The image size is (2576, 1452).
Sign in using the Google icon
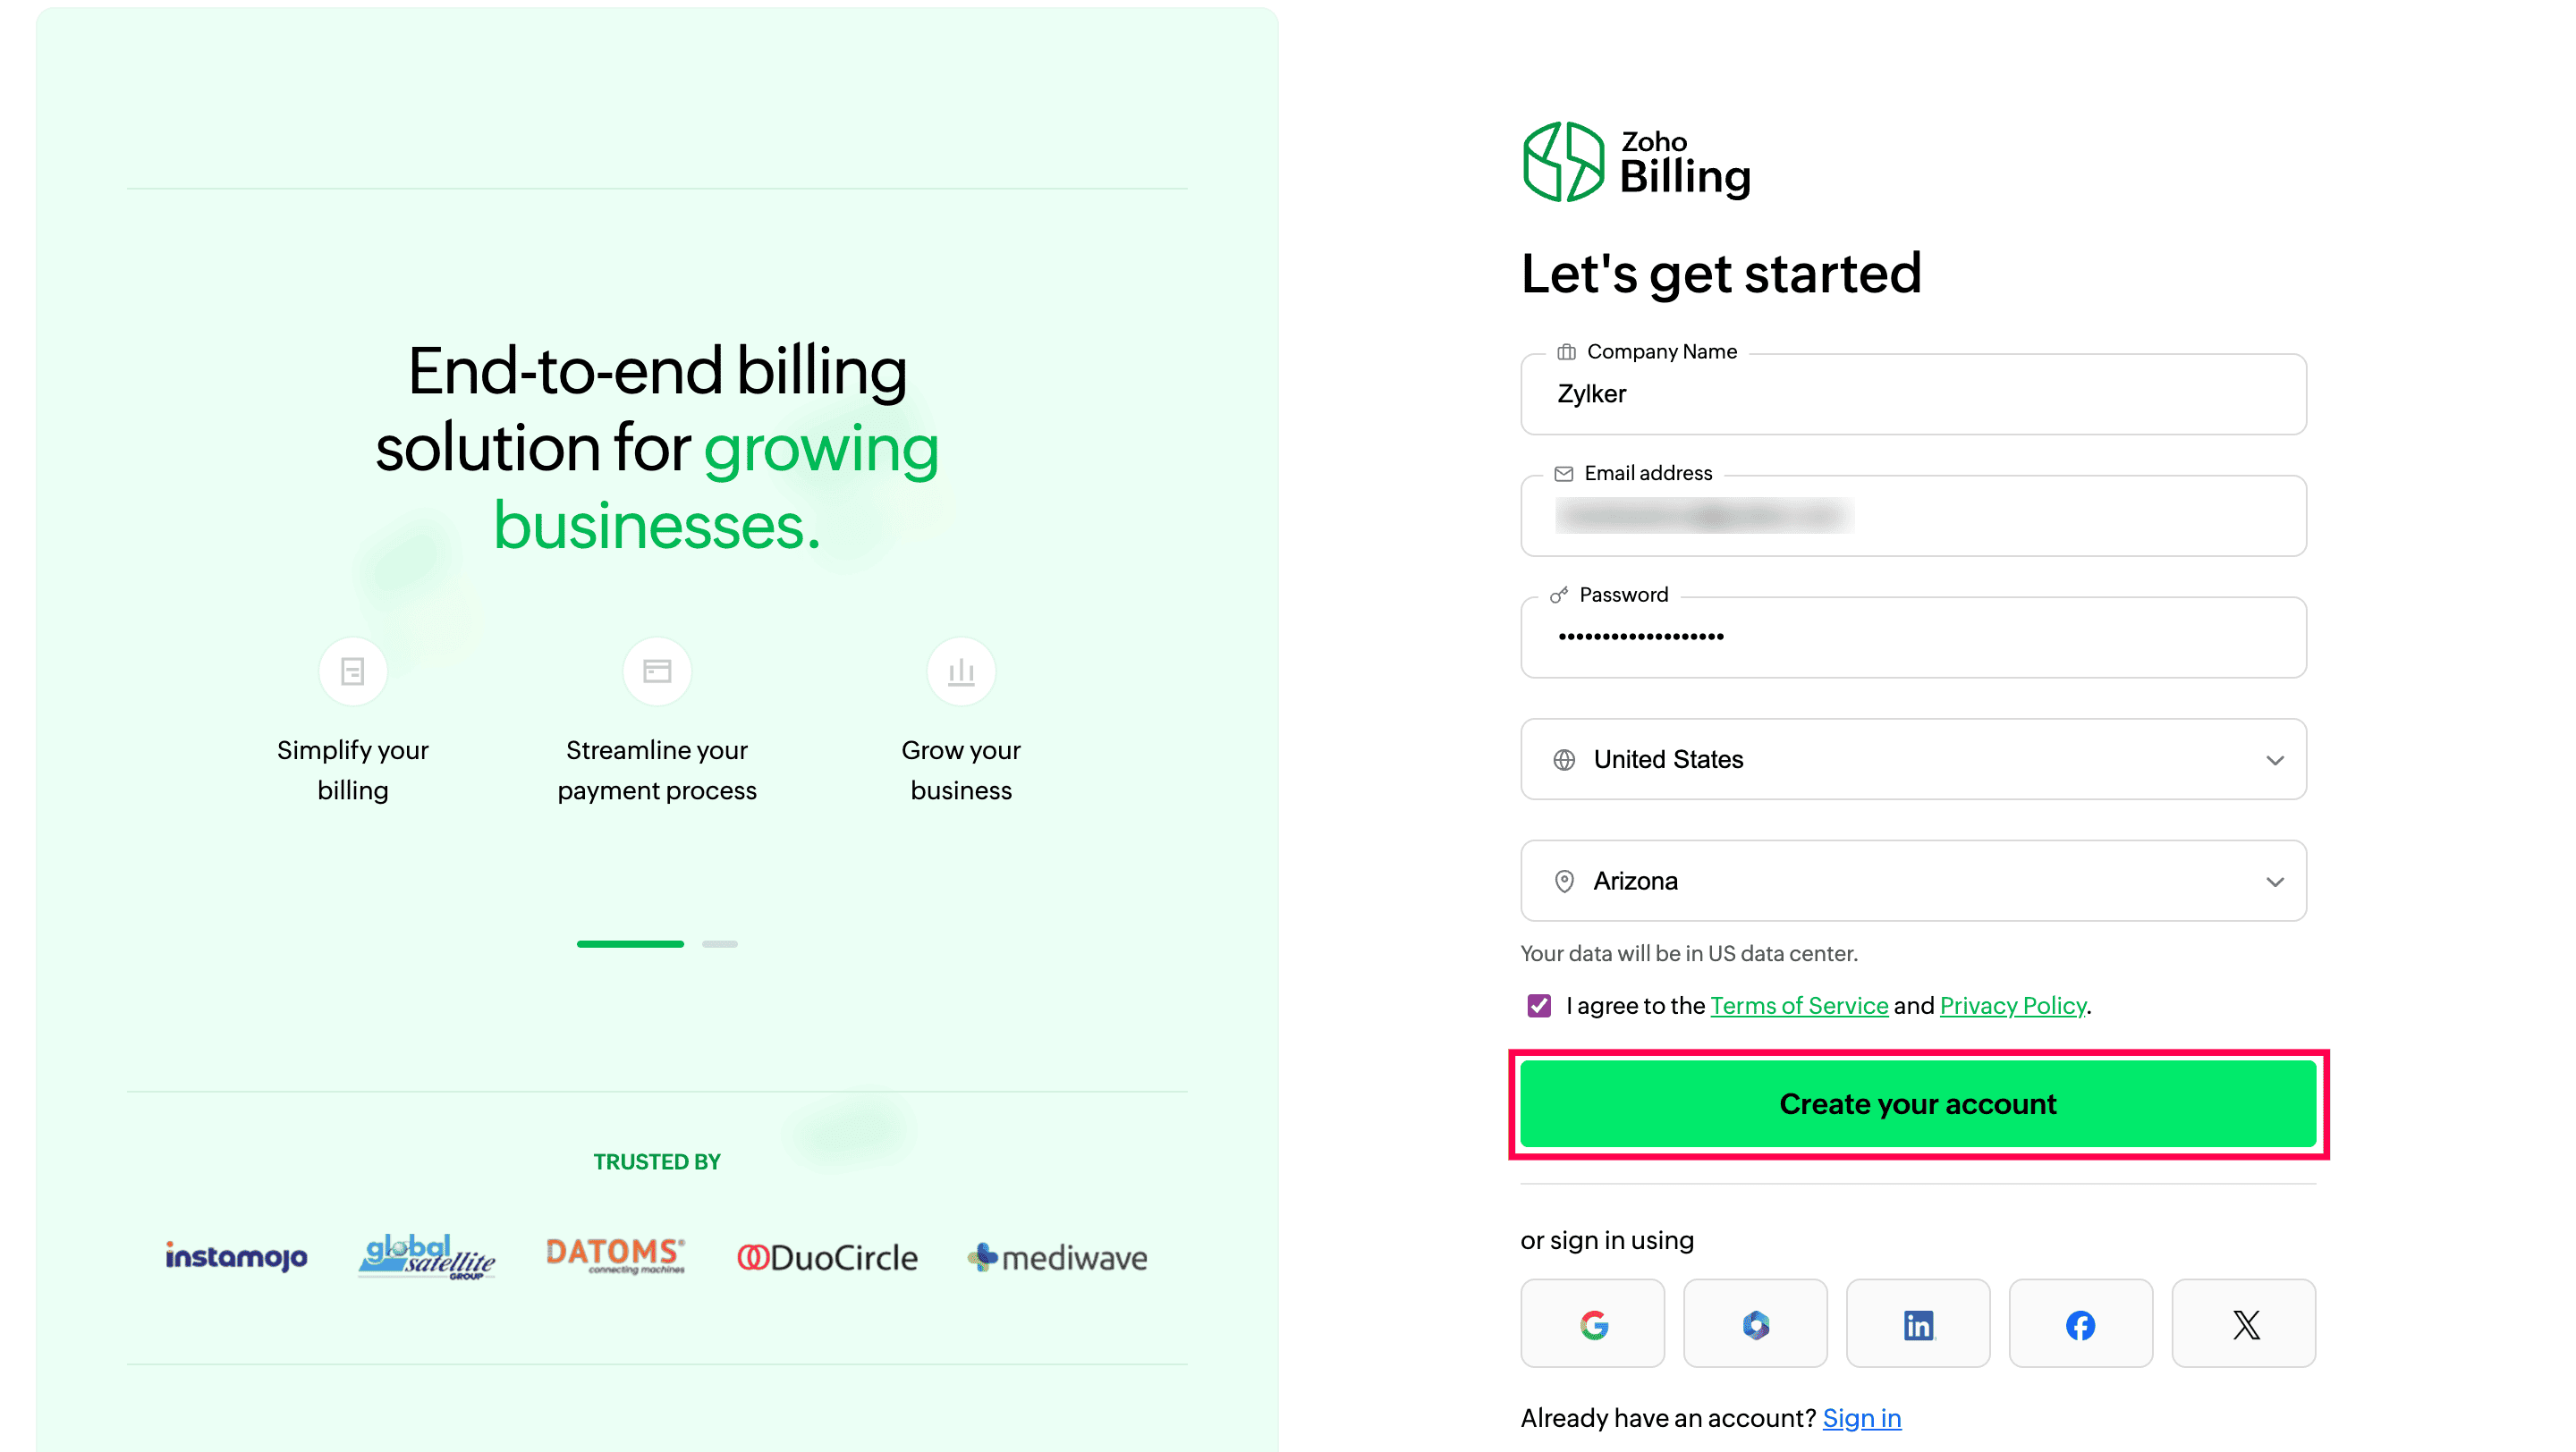[1592, 1324]
